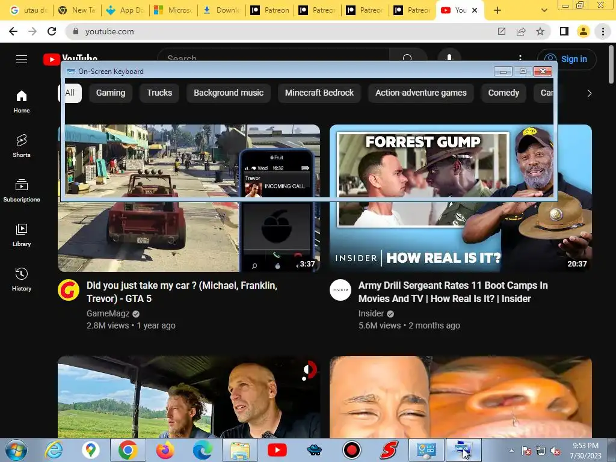Open the Insider channel name

click(x=371, y=313)
